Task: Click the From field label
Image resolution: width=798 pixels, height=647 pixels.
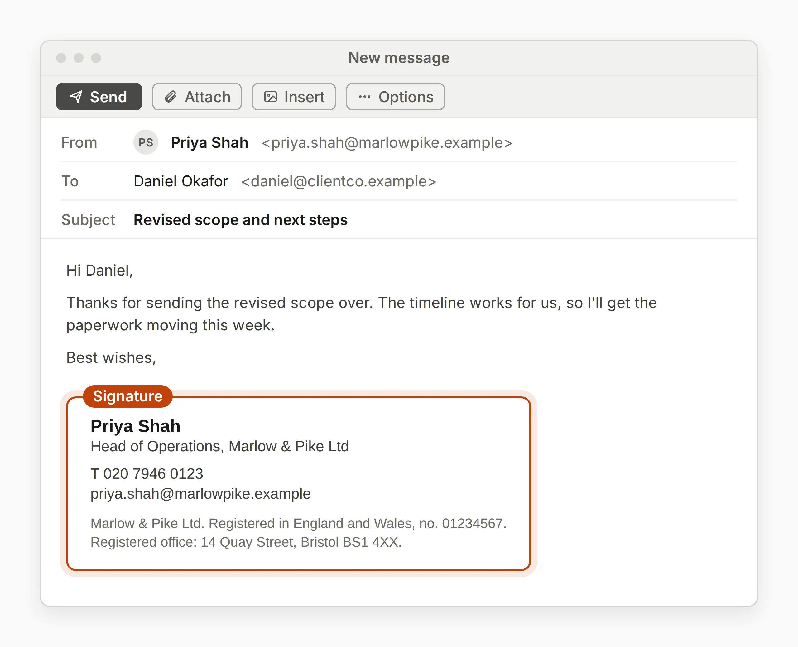Action: click(x=79, y=143)
